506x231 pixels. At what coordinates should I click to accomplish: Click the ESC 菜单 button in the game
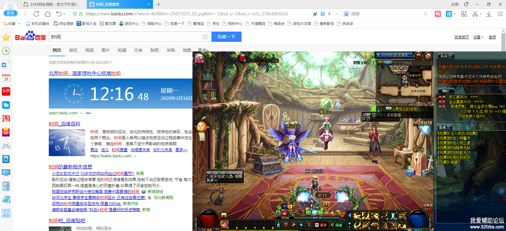pyautogui.click(x=321, y=225)
